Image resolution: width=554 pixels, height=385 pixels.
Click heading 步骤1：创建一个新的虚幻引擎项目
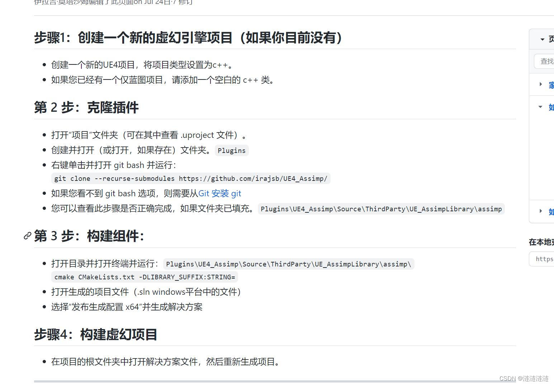[189, 38]
